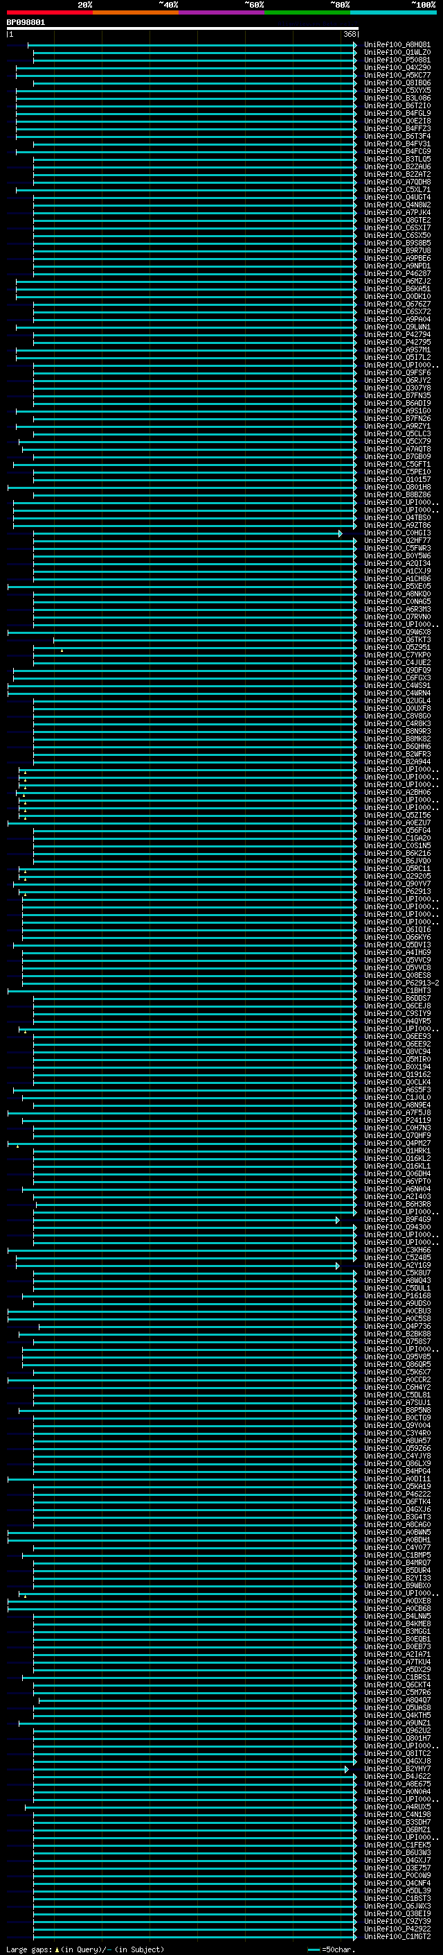Click hit label UniRef100_C1BHT3
Viewport: 443px width, 1955px height.
coord(397,990)
